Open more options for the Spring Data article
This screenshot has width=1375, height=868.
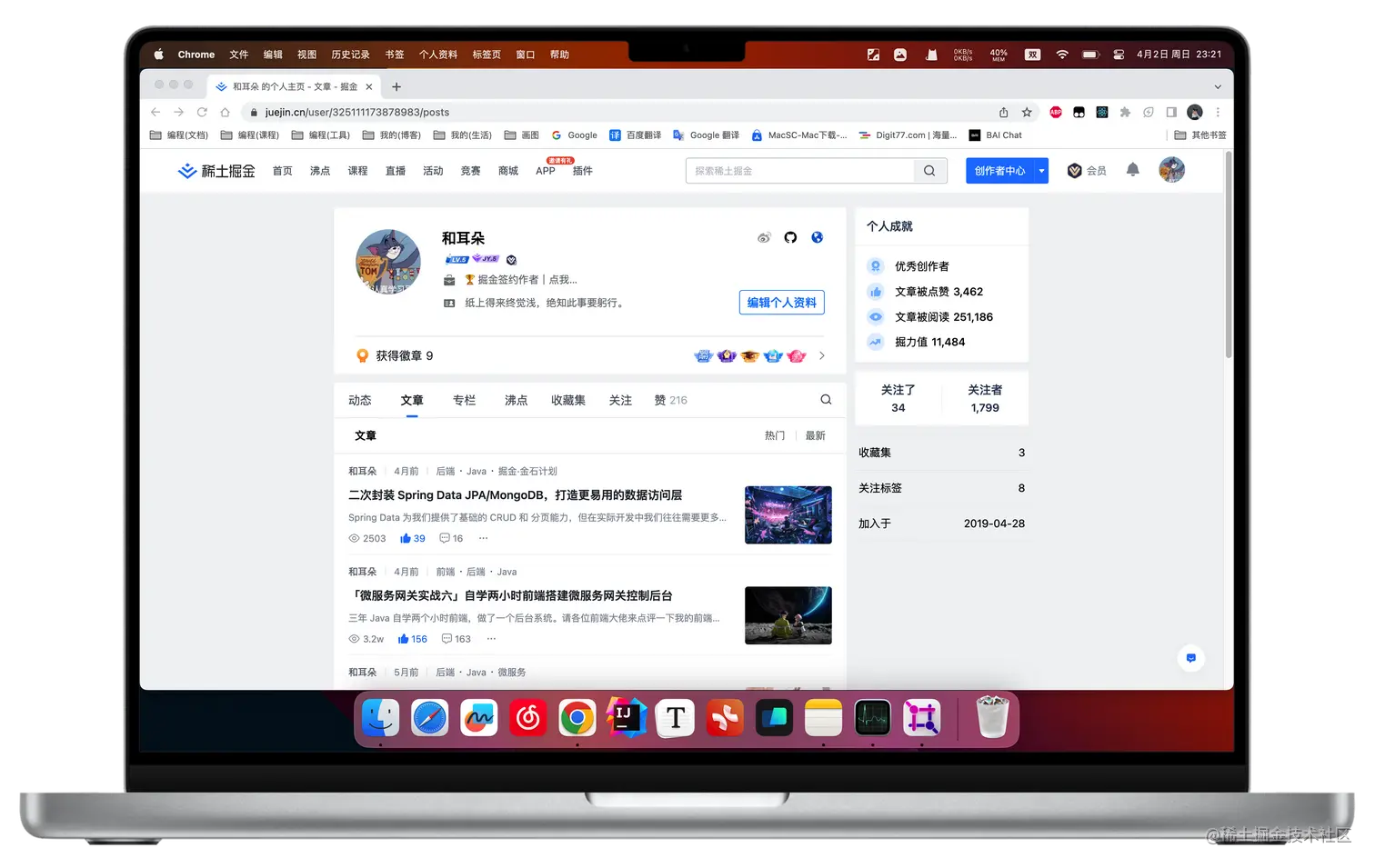(484, 539)
